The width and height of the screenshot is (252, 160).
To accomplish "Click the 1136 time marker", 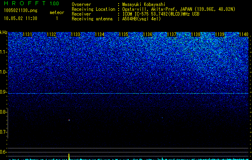I will pyautogui.click(x=148, y=34).
